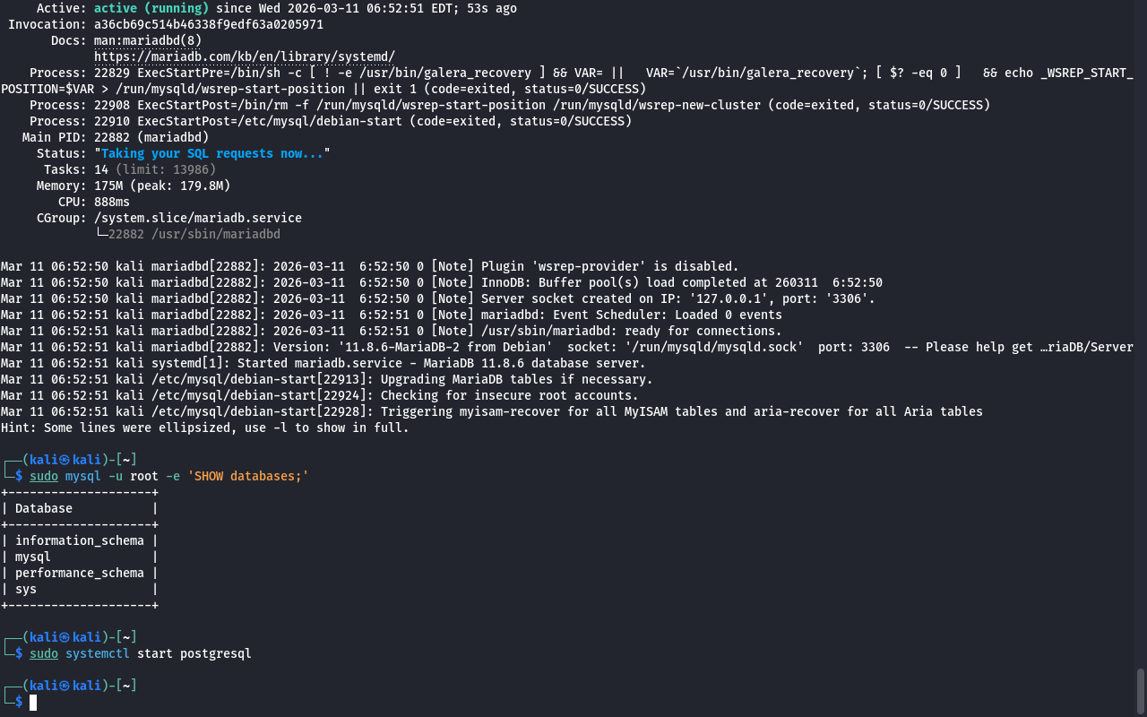The width and height of the screenshot is (1147, 717).
Task: Click the "Taking your SQL requests now..." status
Action: pos(211,153)
